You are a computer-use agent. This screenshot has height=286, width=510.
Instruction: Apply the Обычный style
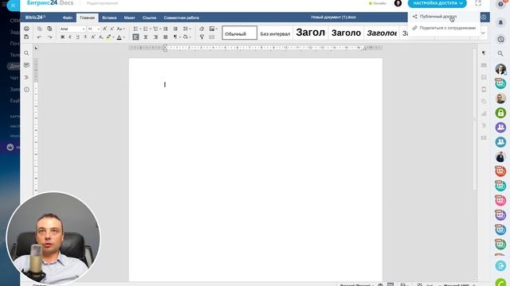(239, 33)
